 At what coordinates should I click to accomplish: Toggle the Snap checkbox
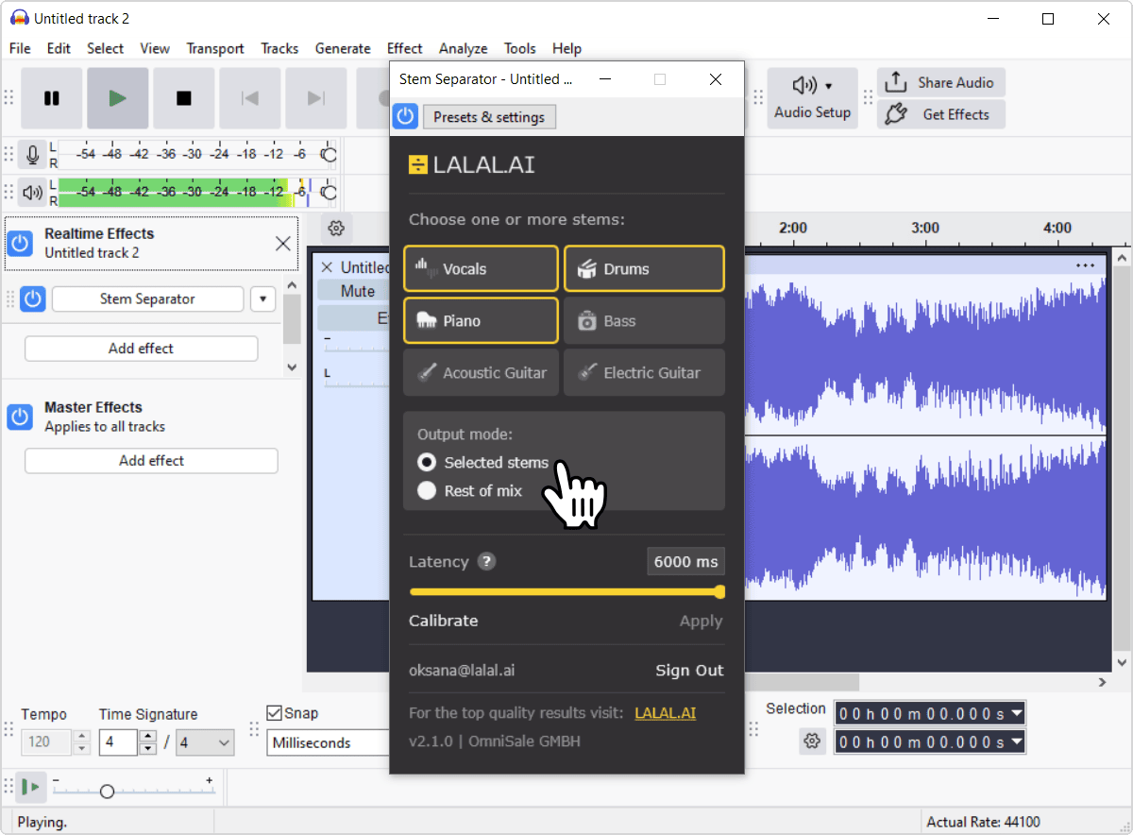point(275,713)
